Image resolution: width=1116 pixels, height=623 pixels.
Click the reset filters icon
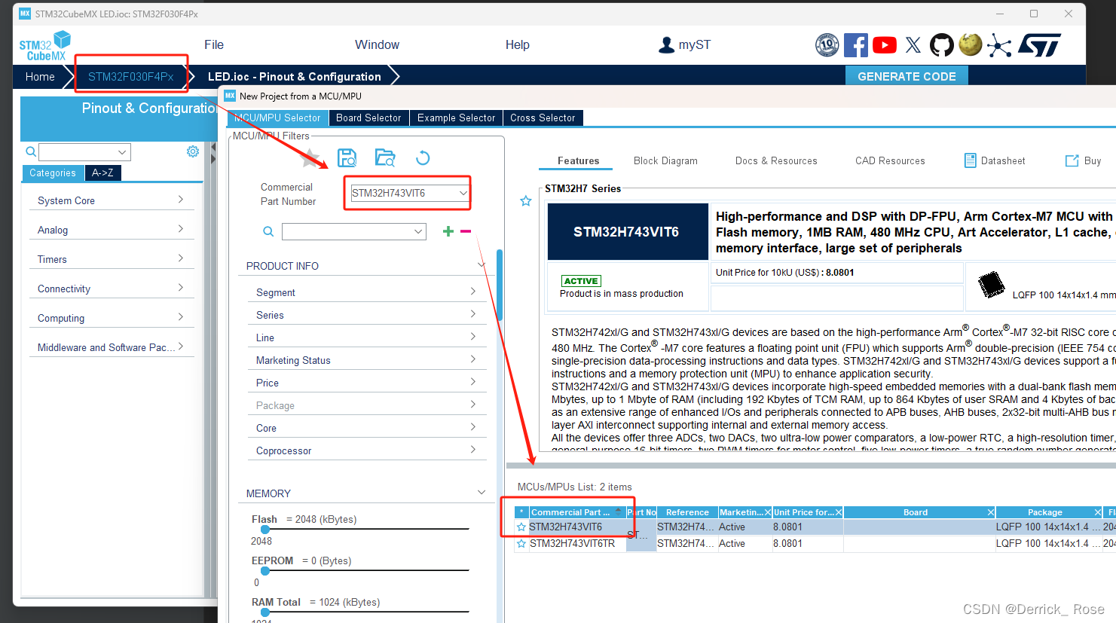coord(423,157)
